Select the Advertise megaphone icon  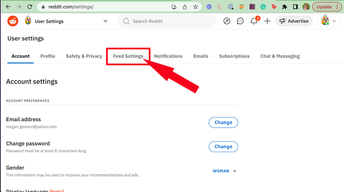283,21
